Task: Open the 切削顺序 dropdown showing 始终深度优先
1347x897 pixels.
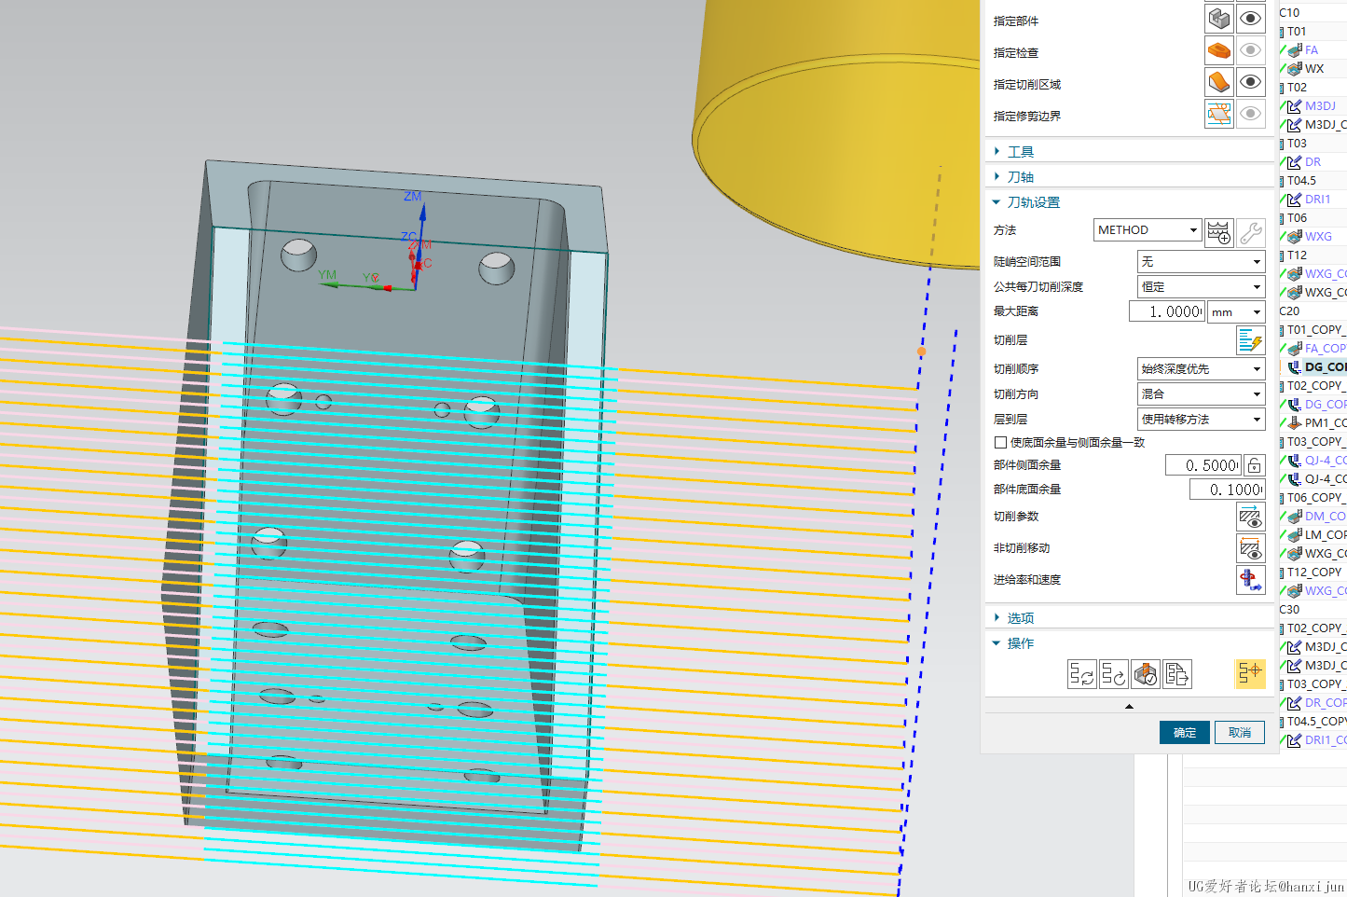Action: tap(1201, 369)
